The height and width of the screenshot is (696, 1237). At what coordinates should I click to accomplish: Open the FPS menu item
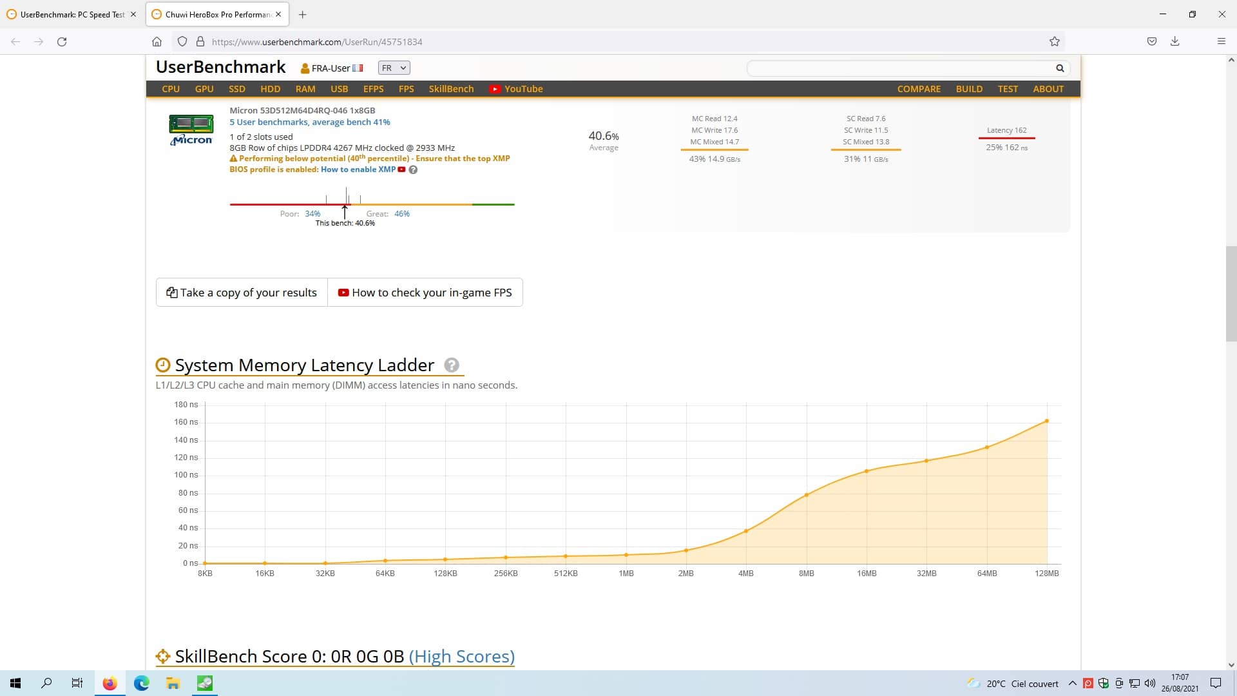click(406, 89)
